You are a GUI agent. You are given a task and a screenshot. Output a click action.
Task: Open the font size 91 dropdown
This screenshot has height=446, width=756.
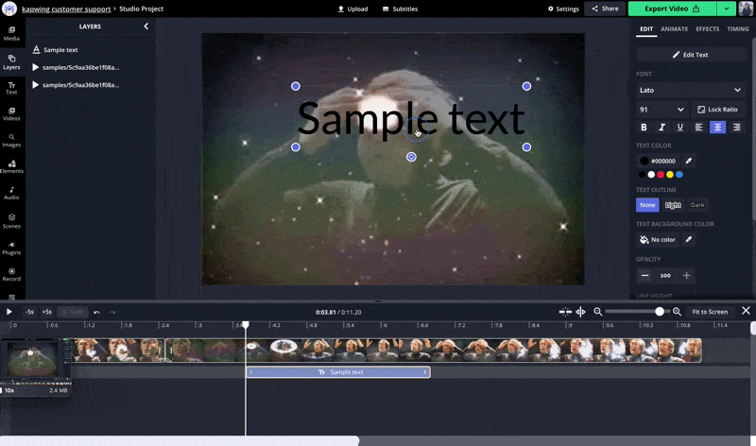[661, 110]
